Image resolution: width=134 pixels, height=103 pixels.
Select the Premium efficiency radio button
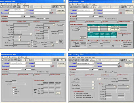tap(122, 43)
